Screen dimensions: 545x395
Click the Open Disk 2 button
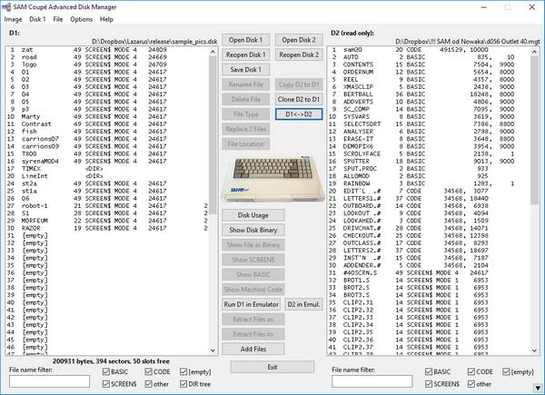(x=299, y=40)
